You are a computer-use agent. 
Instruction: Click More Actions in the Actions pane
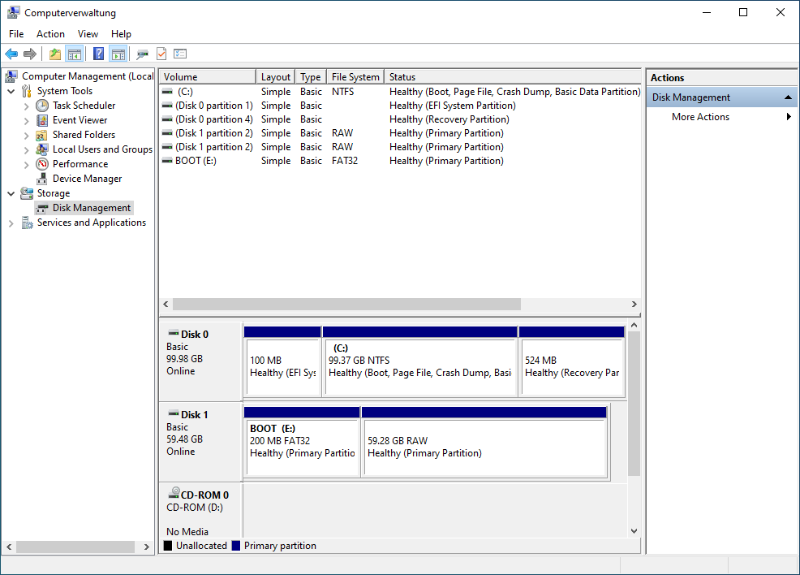700,117
